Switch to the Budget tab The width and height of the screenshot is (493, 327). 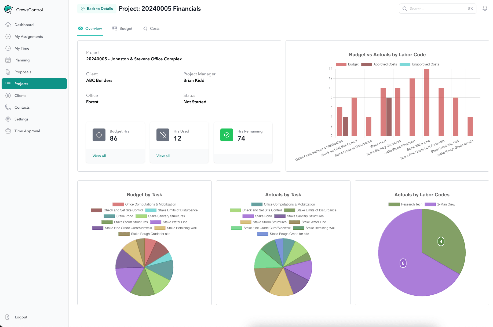click(x=122, y=28)
